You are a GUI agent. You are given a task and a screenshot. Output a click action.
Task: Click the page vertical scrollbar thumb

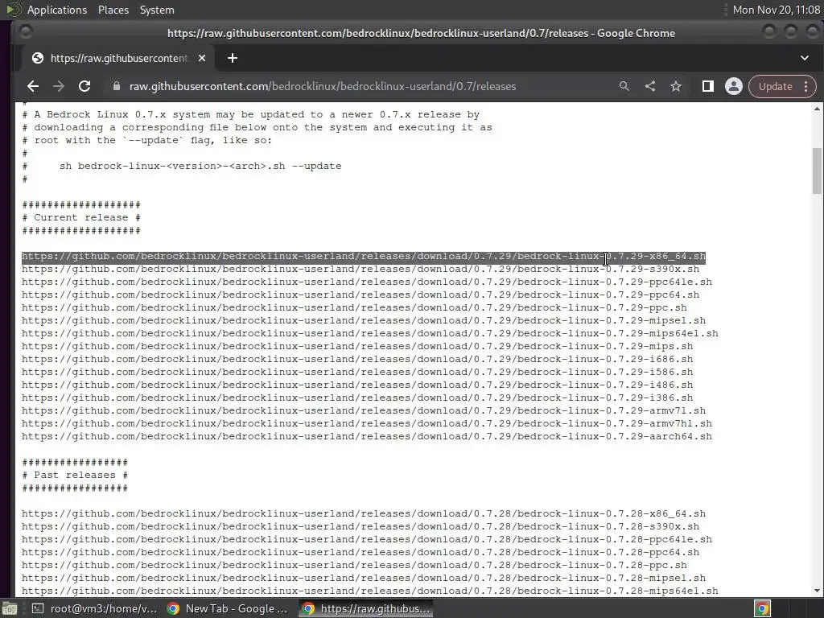817,171
